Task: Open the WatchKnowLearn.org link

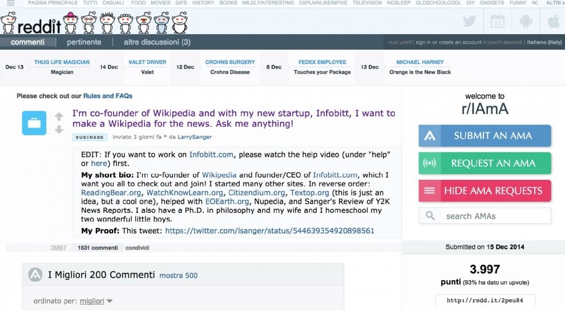Action: (x=184, y=192)
